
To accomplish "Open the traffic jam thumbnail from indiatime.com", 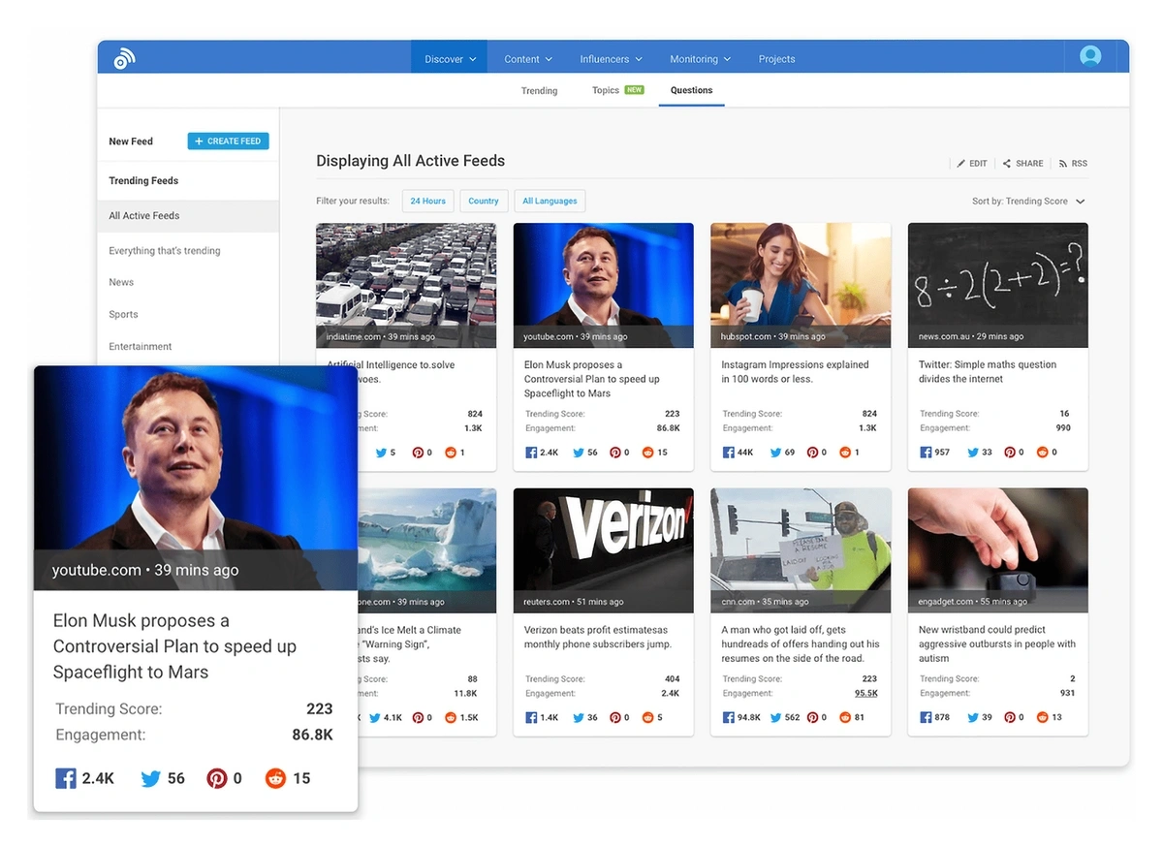I will (x=406, y=285).
